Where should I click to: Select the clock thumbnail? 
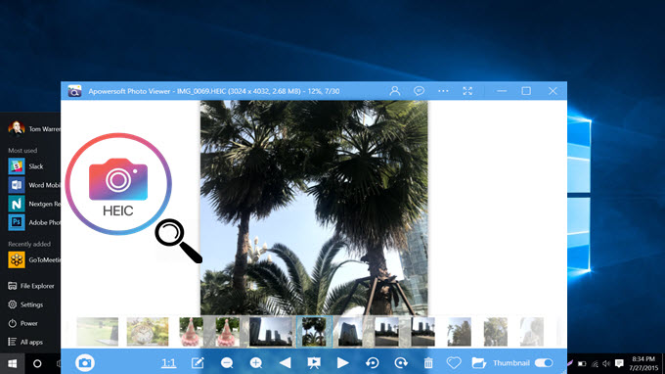(x=148, y=332)
